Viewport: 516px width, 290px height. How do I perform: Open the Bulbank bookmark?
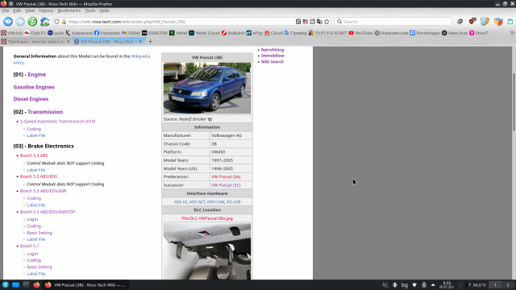coord(233,33)
